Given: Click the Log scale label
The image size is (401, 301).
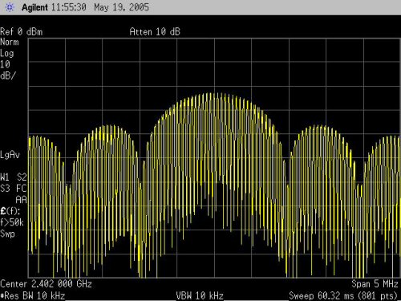Looking at the screenshot, I should (x=7, y=54).
